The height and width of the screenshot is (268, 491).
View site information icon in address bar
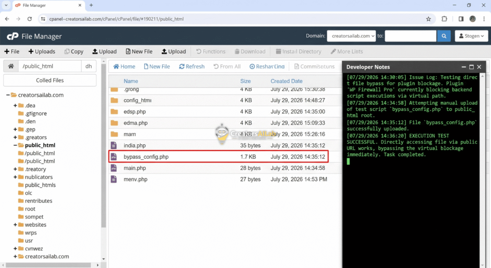[43, 19]
